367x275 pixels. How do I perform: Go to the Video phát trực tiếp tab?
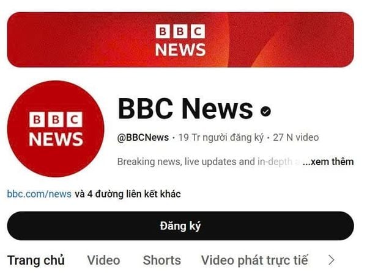pos(254,260)
